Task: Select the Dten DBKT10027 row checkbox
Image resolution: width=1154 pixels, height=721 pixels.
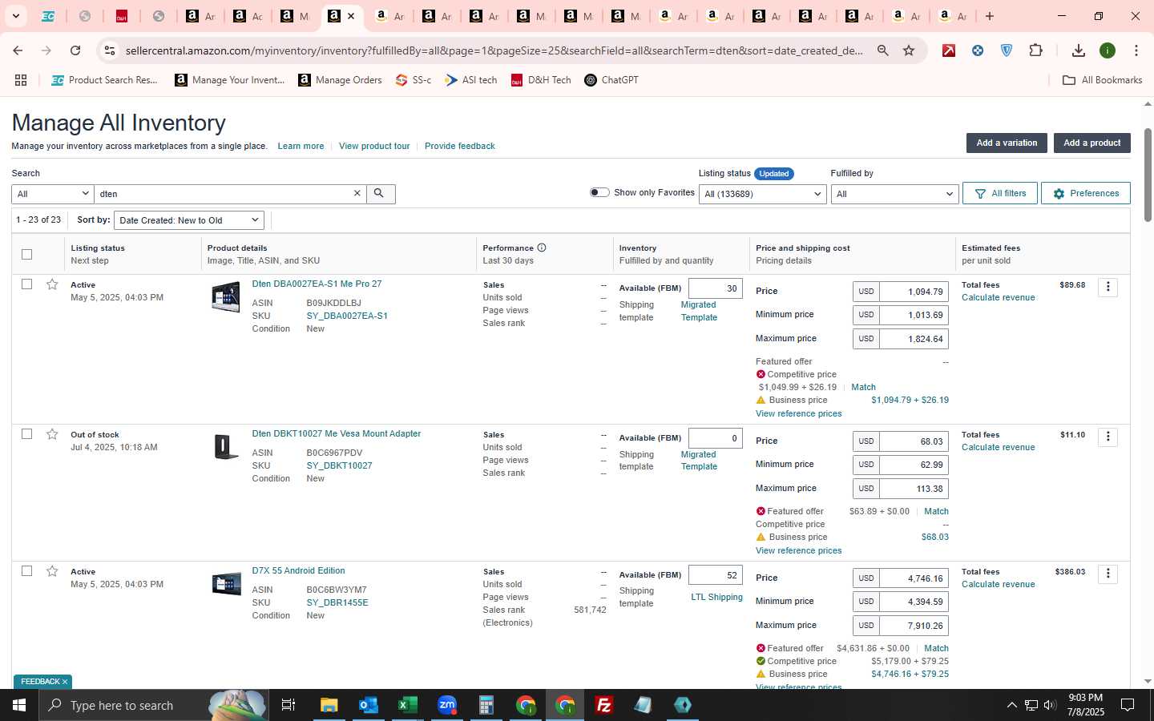Action: (26, 434)
